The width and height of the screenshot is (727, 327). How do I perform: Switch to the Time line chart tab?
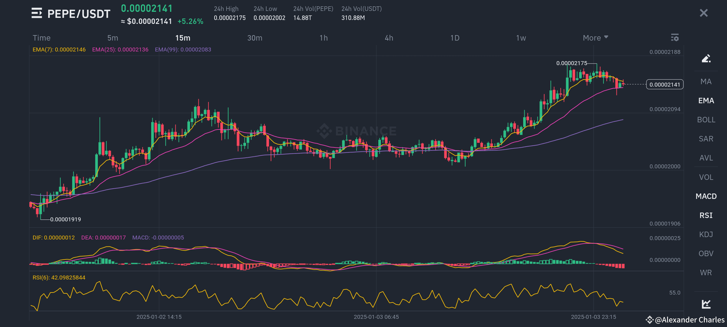[x=41, y=38]
